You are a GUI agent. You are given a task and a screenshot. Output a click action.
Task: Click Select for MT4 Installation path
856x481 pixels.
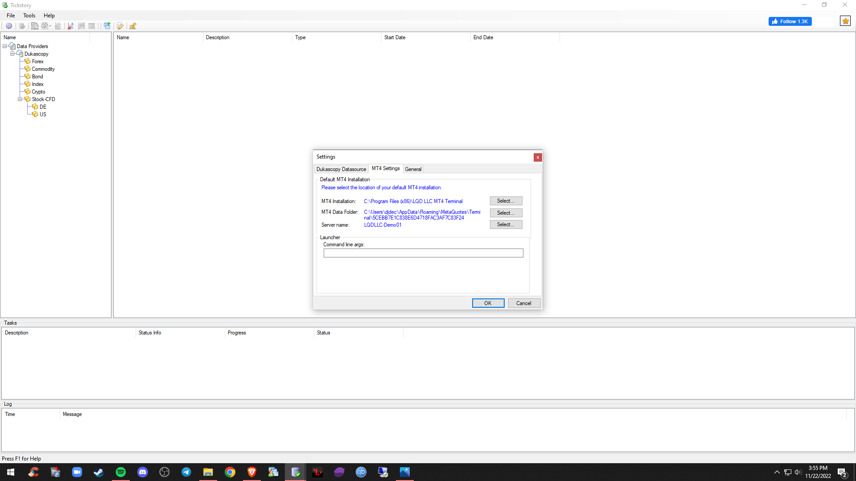pyautogui.click(x=506, y=201)
